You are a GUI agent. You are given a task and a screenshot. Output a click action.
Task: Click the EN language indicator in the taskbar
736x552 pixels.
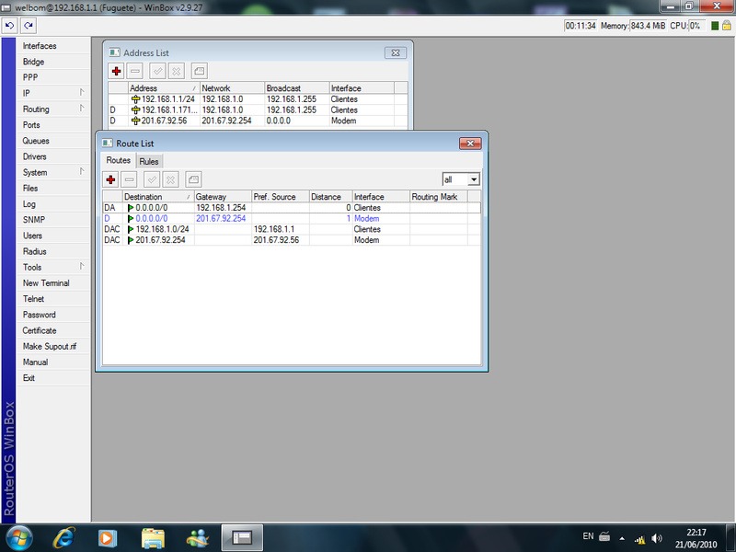pos(588,536)
